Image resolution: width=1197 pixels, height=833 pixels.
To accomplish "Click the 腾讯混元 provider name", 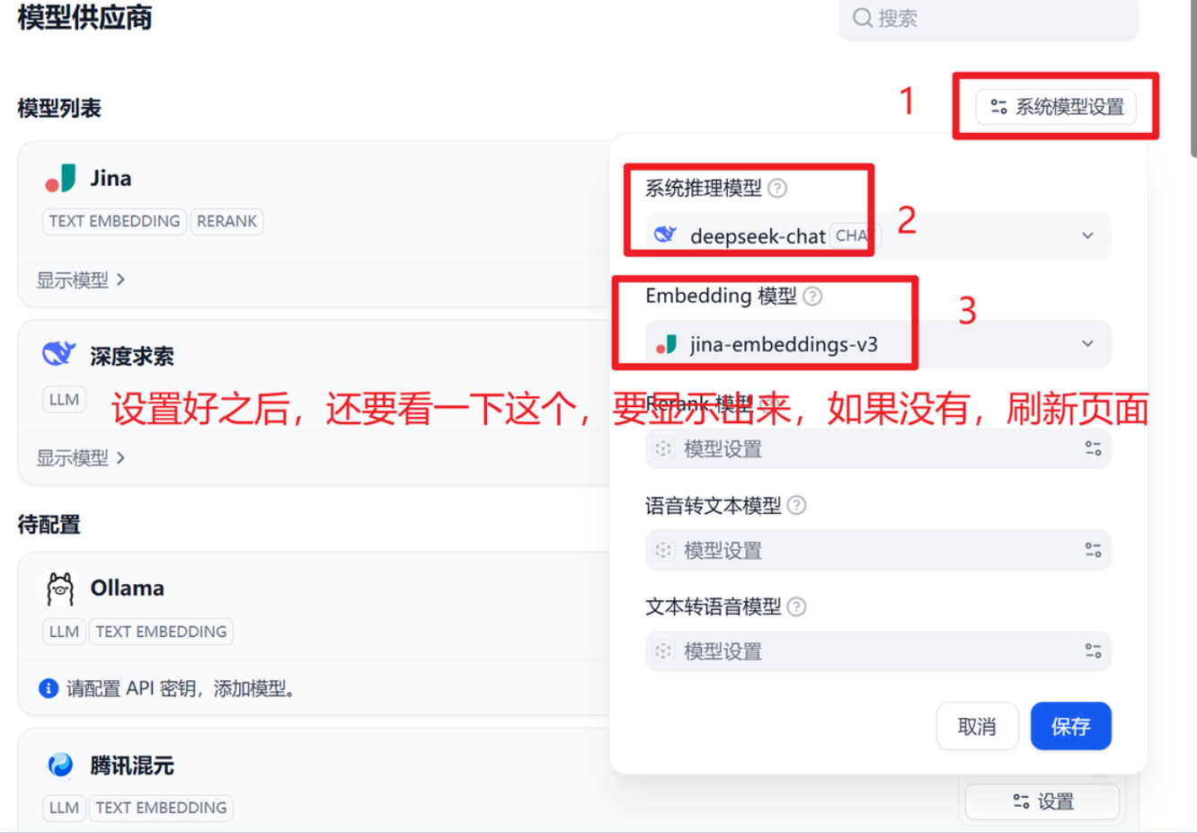I will click(131, 766).
